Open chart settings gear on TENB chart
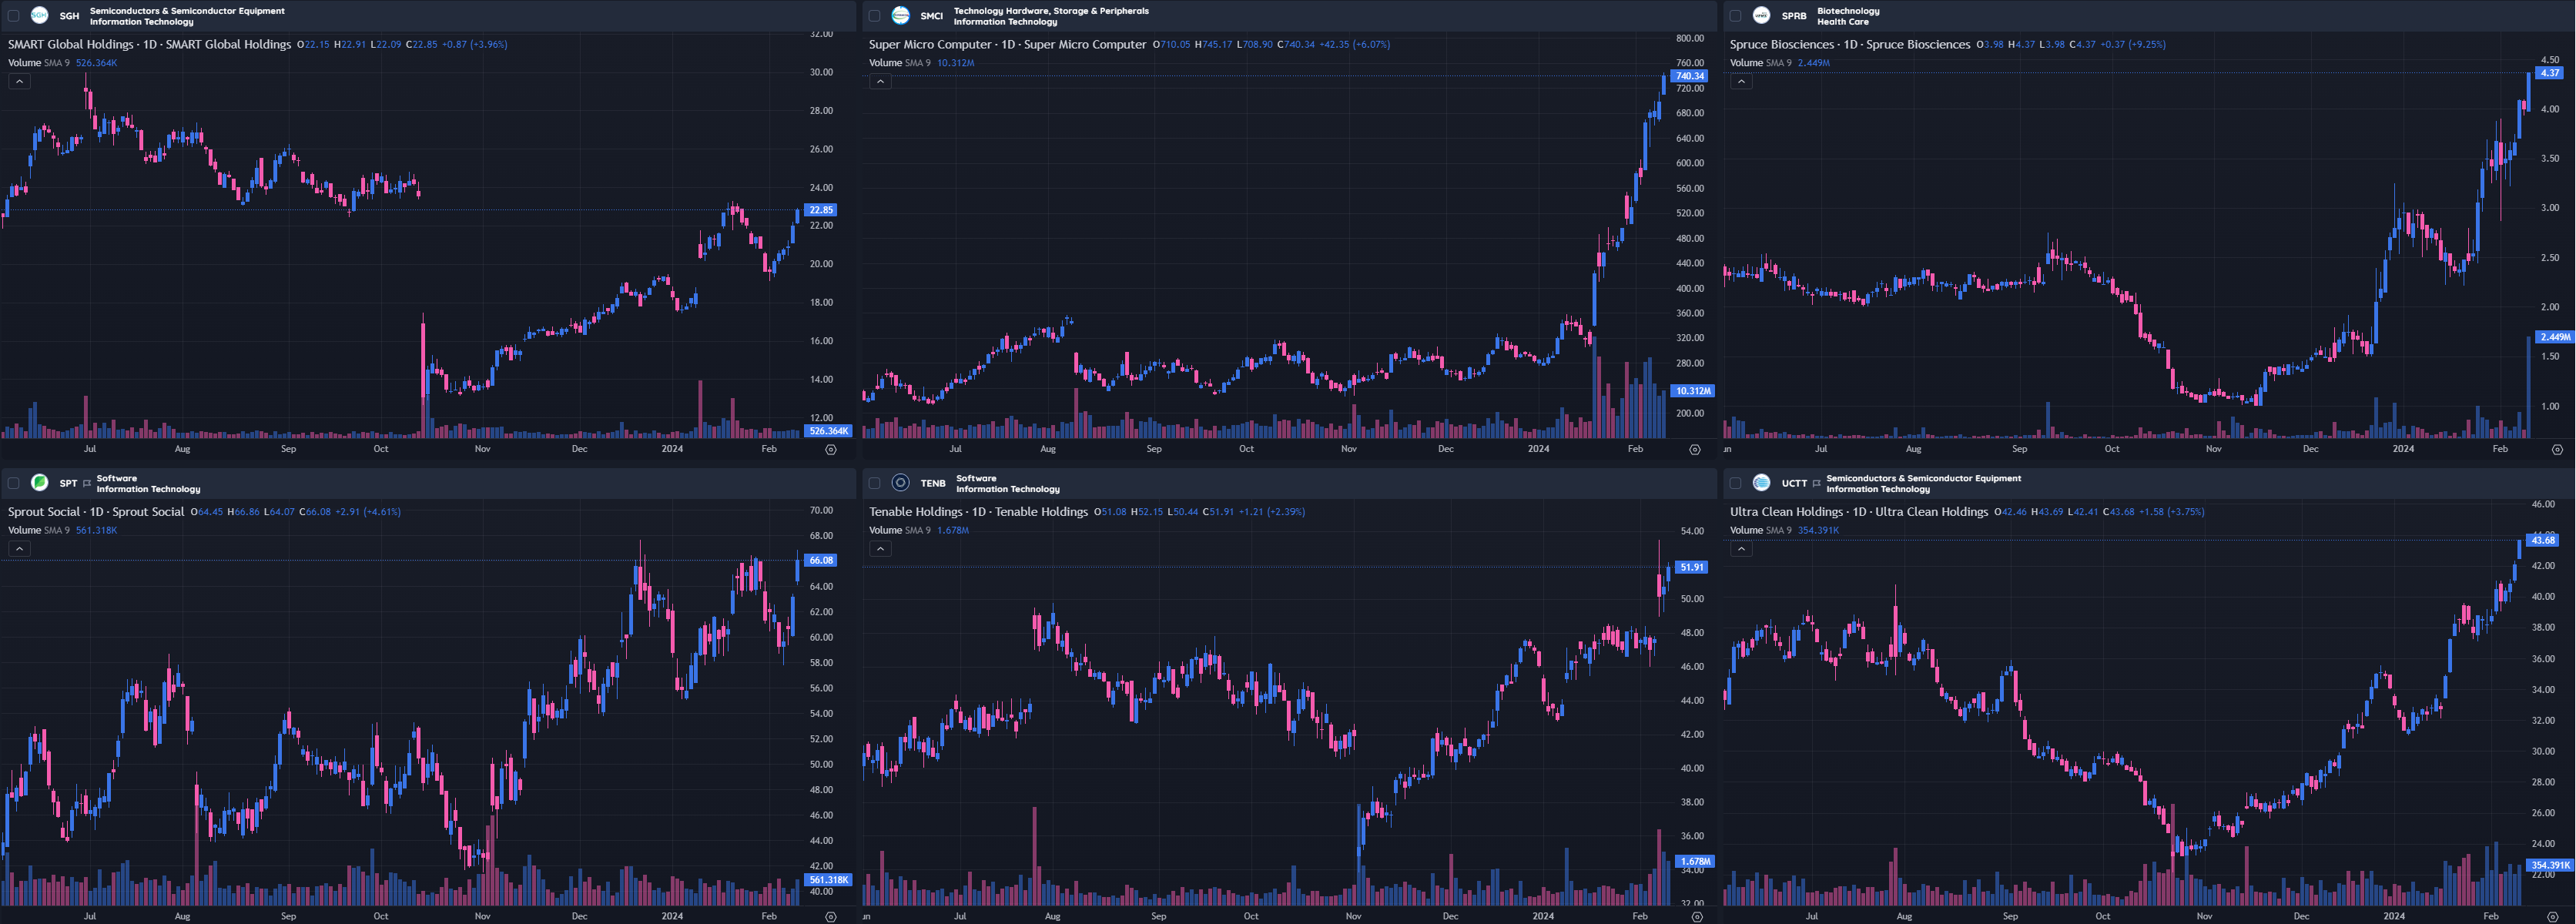Viewport: 2576px width, 924px height. pos(1696,916)
